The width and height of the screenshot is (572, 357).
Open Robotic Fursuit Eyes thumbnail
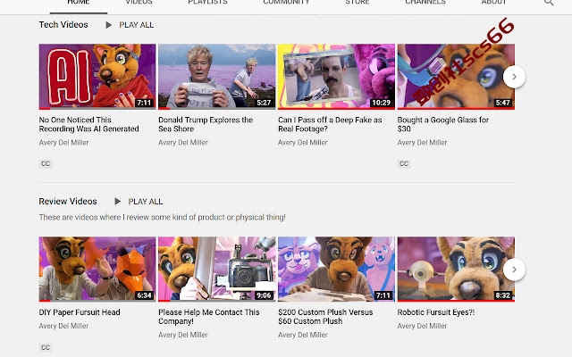(x=456, y=270)
